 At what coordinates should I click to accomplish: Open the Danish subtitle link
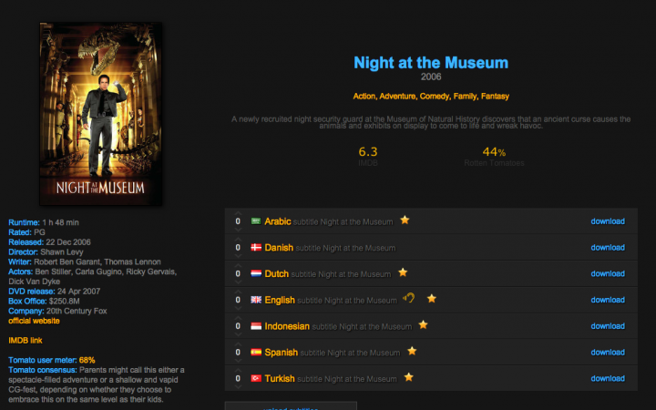(330, 248)
